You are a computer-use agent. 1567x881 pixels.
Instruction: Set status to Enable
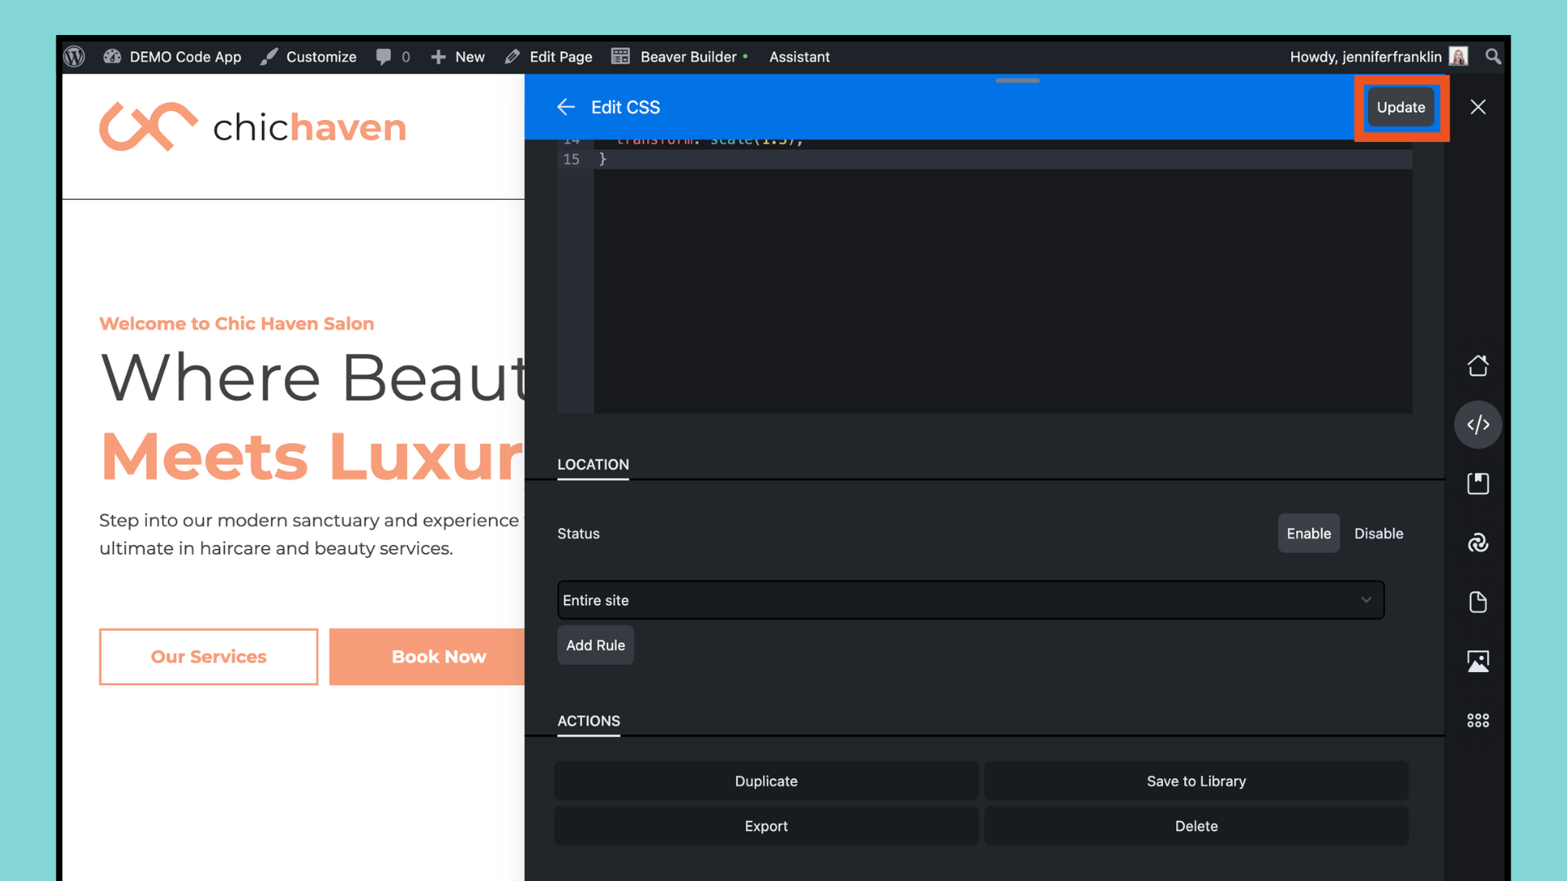click(1308, 533)
